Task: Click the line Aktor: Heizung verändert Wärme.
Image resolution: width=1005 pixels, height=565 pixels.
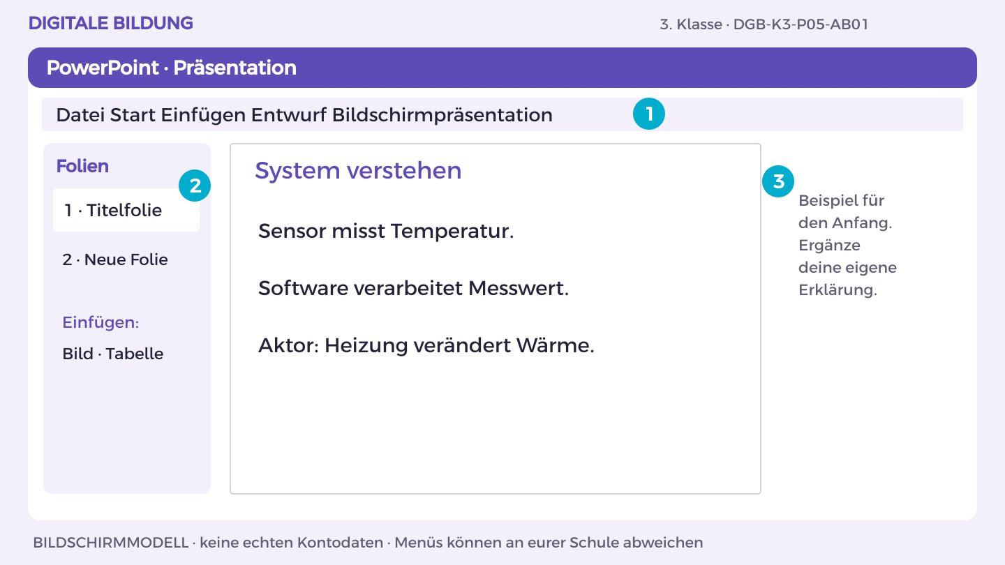Action: pyautogui.click(x=426, y=345)
